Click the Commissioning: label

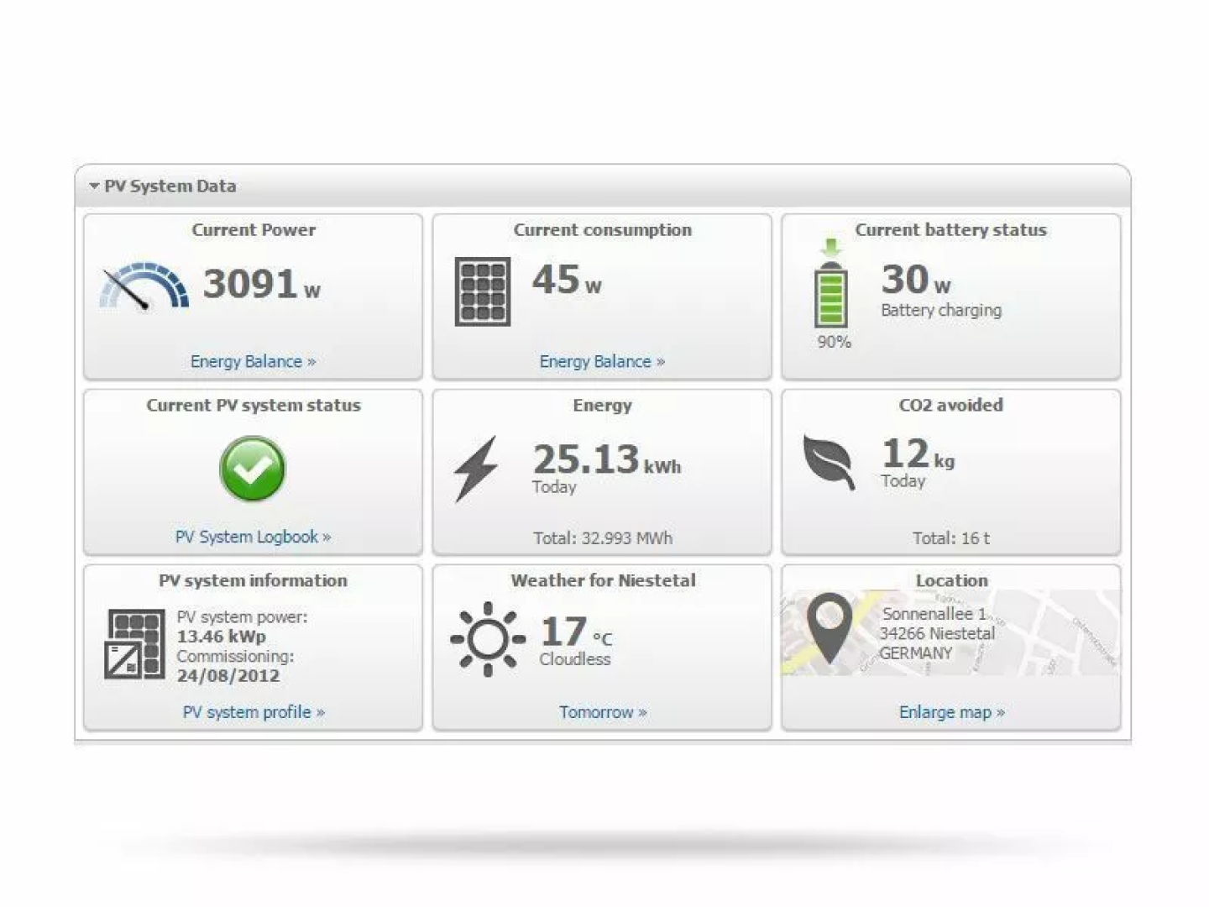coord(235,657)
